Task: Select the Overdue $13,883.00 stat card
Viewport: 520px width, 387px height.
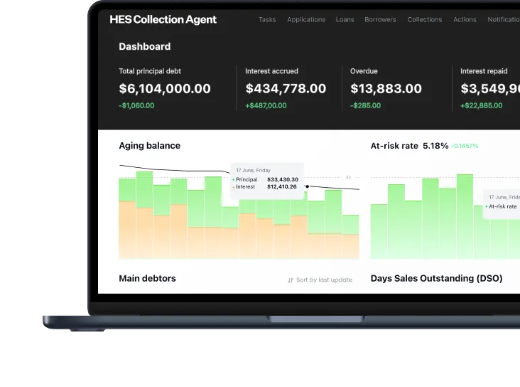Action: (386, 88)
